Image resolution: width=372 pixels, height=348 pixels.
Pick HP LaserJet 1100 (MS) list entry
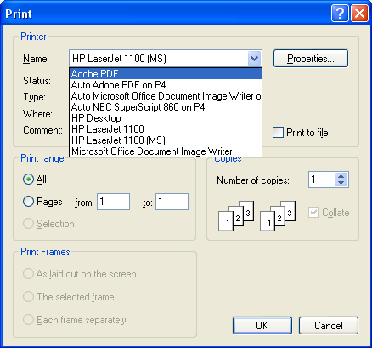(x=166, y=140)
